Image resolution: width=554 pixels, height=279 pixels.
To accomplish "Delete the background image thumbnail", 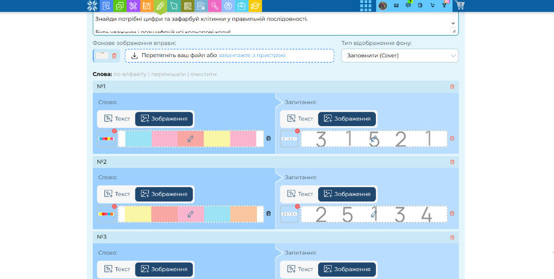I will [x=114, y=56].
